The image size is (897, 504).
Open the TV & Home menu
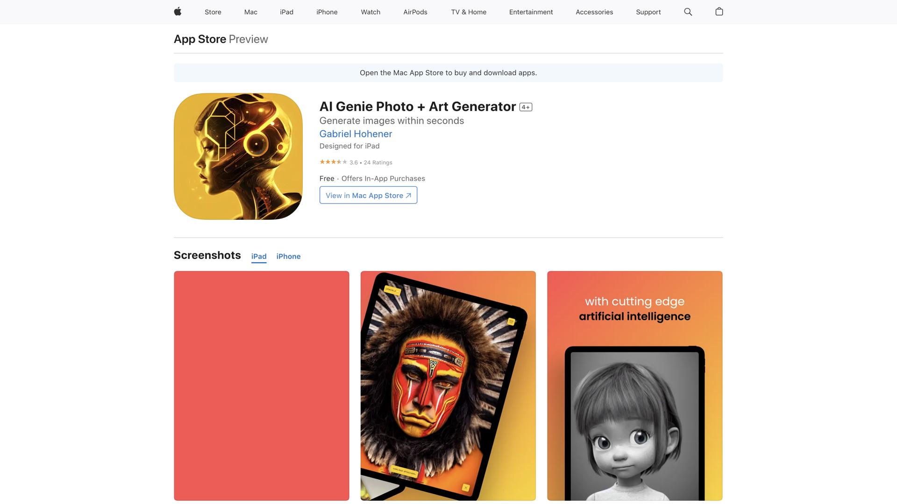pyautogui.click(x=469, y=12)
